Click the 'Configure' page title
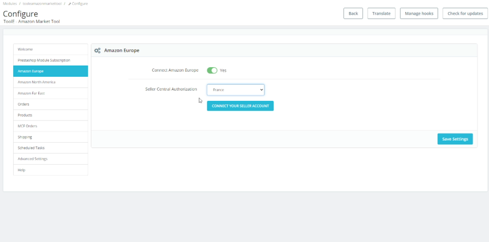Image resolution: width=489 pixels, height=242 pixels. coord(20,14)
